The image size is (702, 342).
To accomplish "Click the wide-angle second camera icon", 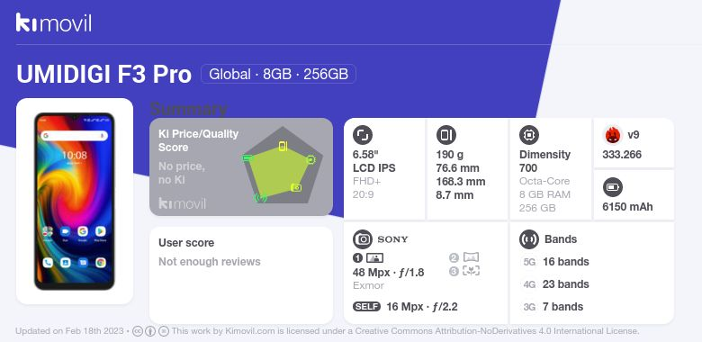I will (471, 256).
